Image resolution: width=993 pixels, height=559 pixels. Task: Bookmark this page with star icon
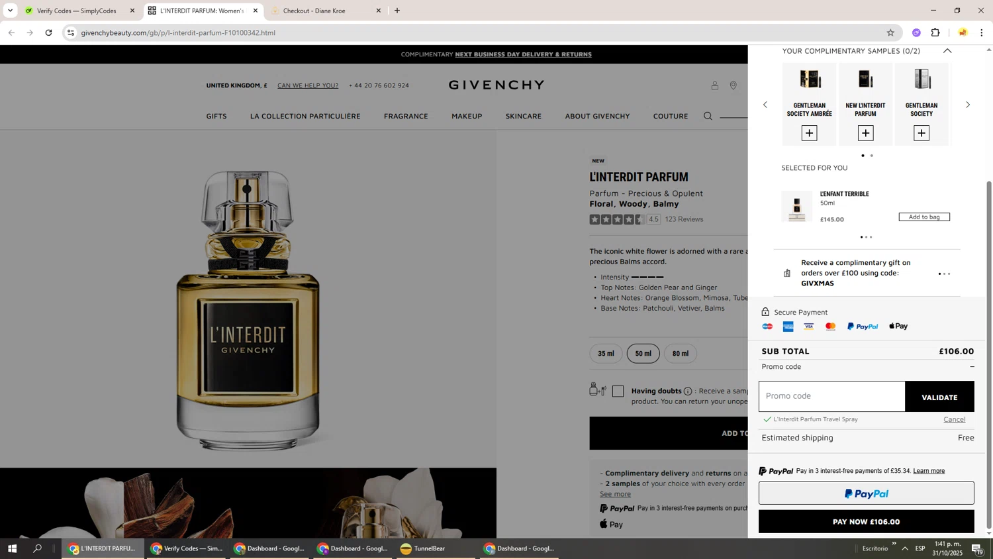(x=890, y=32)
